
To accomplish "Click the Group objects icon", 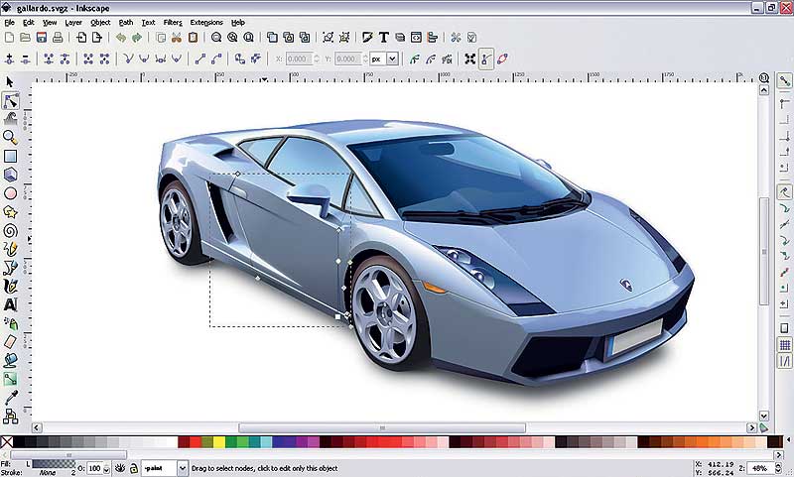I will (328, 38).
